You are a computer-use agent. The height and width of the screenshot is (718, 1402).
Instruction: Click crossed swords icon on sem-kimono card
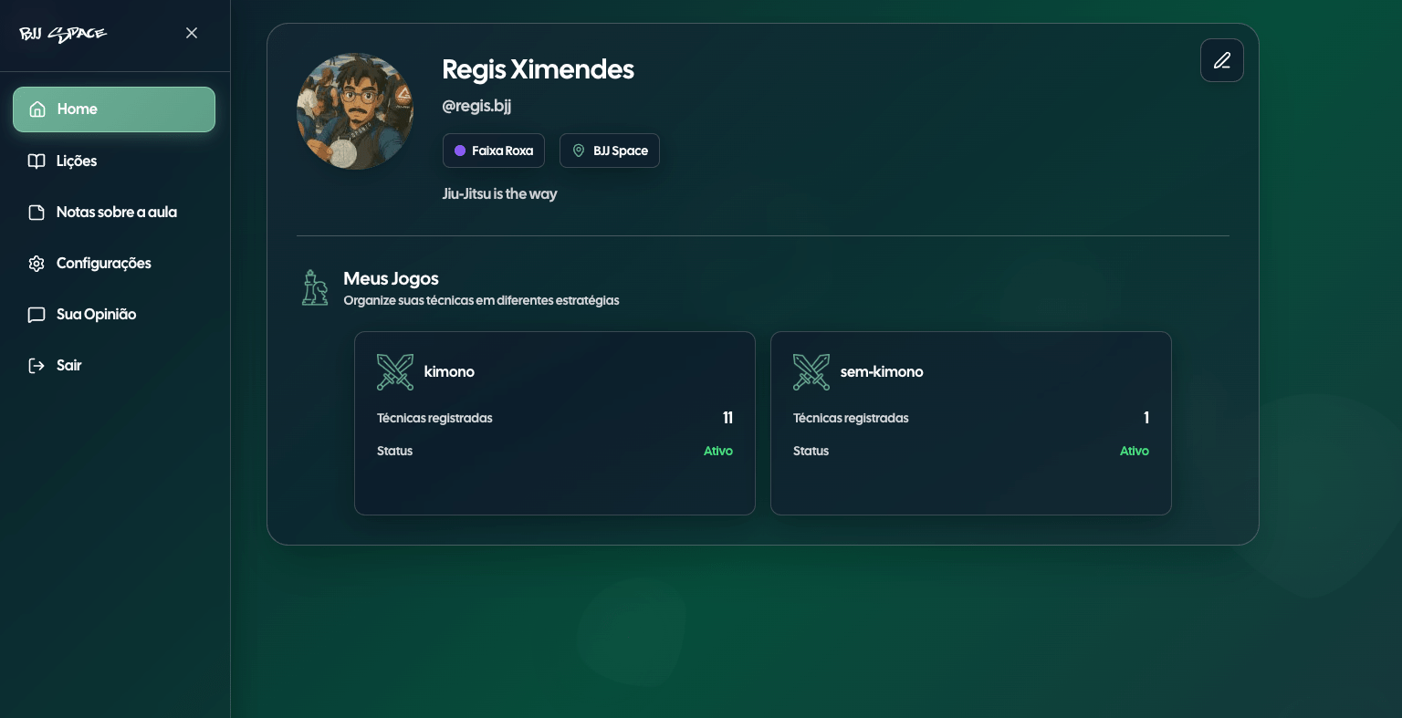(811, 372)
